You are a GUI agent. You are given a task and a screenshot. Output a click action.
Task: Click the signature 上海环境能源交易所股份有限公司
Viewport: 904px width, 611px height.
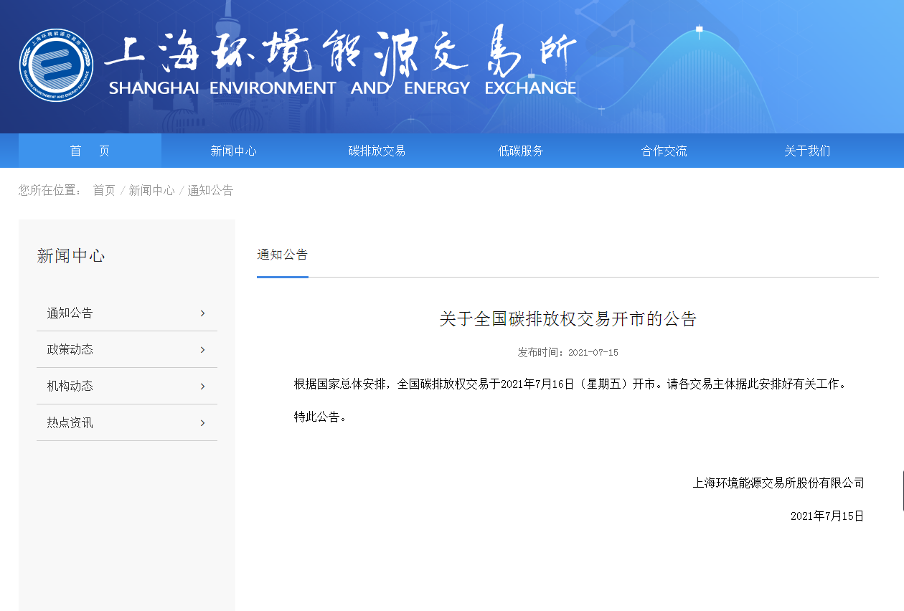tap(778, 483)
